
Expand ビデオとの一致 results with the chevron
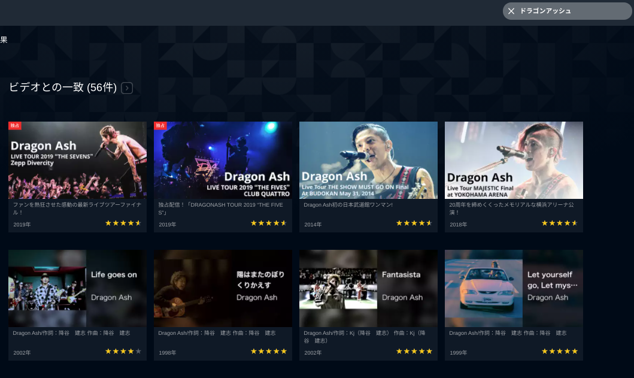click(127, 88)
